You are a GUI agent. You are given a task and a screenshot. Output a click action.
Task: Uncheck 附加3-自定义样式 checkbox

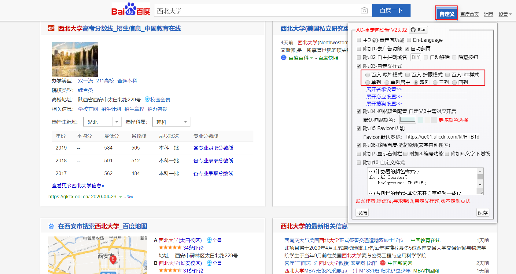(x=359, y=66)
